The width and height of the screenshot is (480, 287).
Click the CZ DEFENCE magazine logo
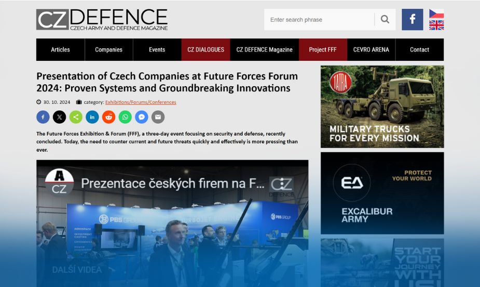pos(102,19)
